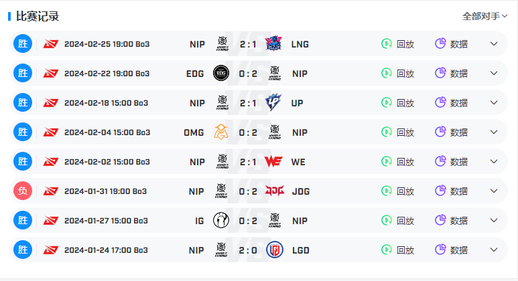Open 数据 for NIP vs LGD match
Image resolution: width=518 pixels, height=281 pixels.
coord(451,250)
